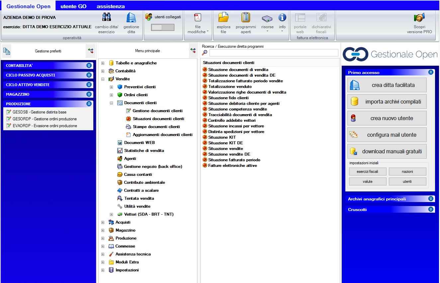This screenshot has height=283, width=440.
Task: Click the cambio ditta/esercizio binoculars icon
Action: [106, 17]
